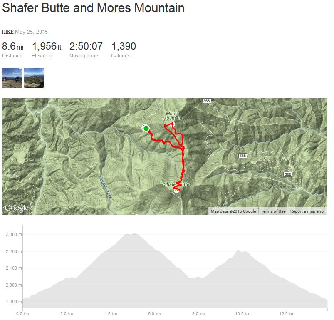The image size is (334, 320).
Task: Click the Bogus Creek label on the map
Action: pyautogui.click(x=105, y=188)
